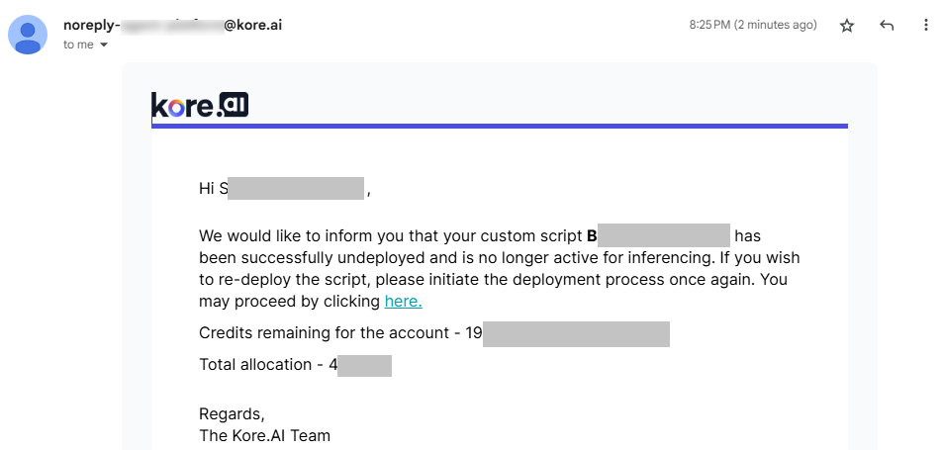The height and width of the screenshot is (450, 943).
Task: Open the 'here.' re-deploy link
Action: click(403, 301)
